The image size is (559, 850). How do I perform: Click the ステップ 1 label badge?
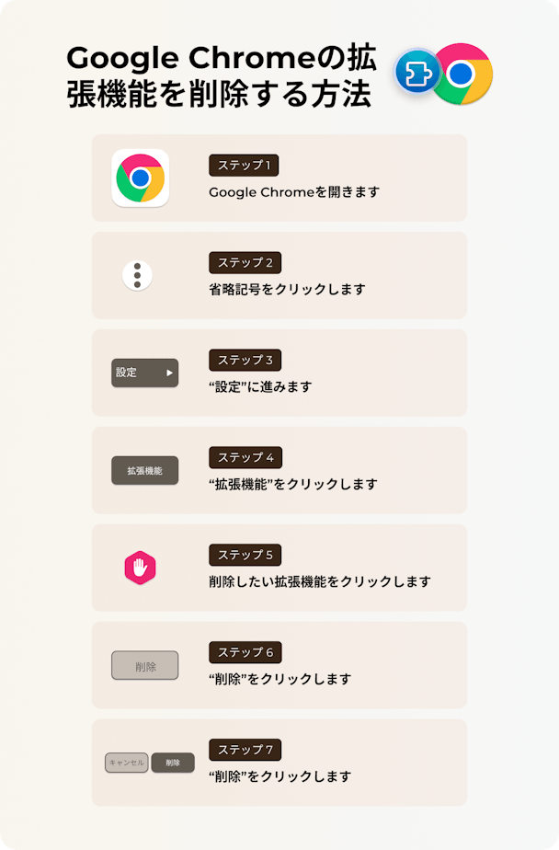click(x=244, y=166)
